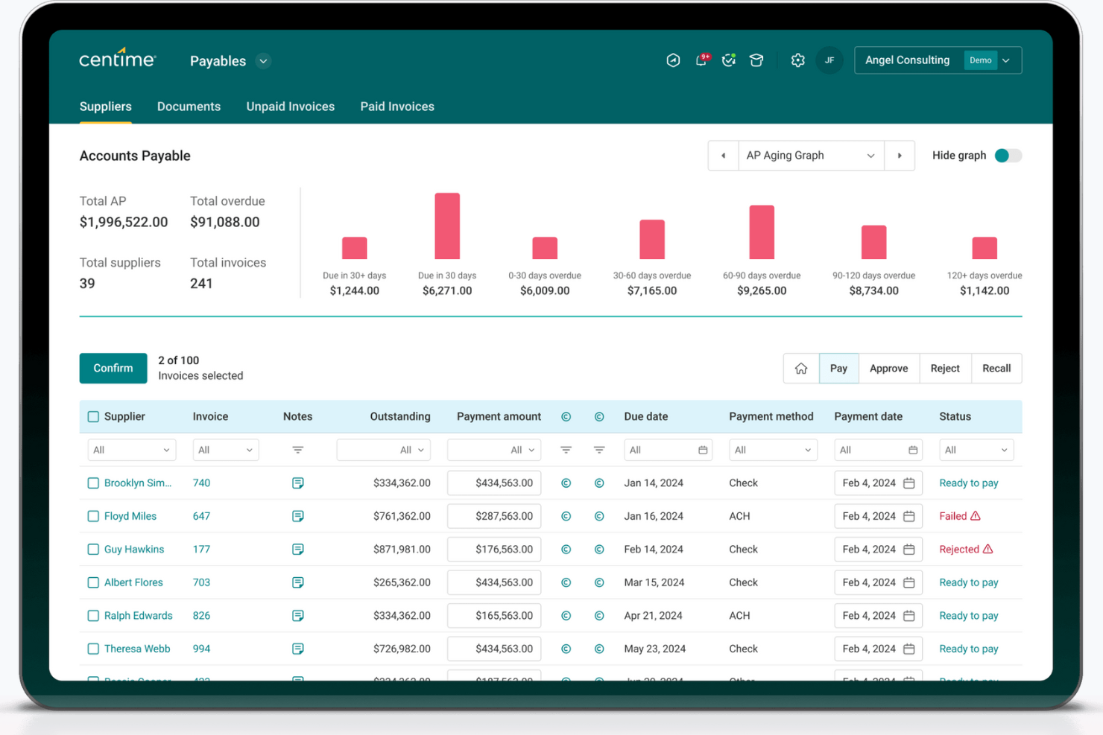Click the sync status check icon
Viewport: 1103px width, 735px height.
[x=729, y=60]
